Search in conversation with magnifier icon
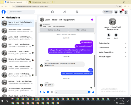 pyautogui.click(x=116, y=35)
